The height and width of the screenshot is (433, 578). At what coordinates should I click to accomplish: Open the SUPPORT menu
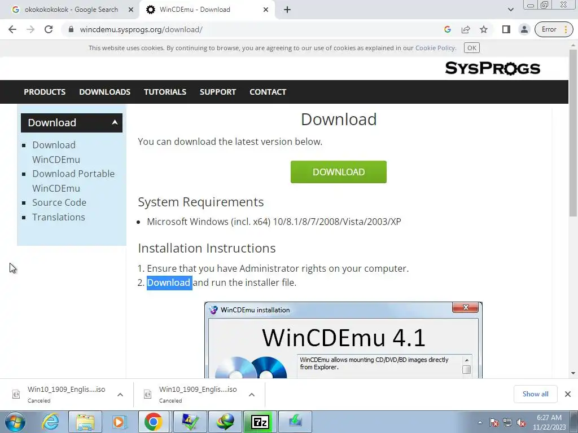[218, 92]
